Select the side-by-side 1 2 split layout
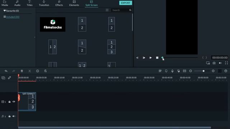This screenshot has height=129, width=230. click(53, 47)
